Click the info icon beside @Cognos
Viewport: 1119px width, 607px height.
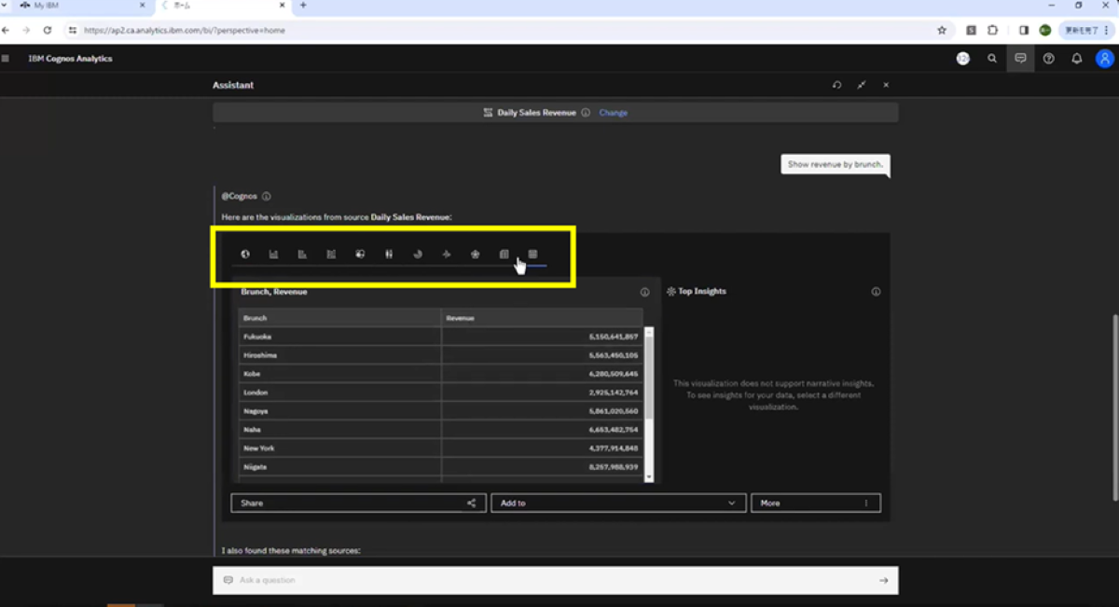coord(267,197)
